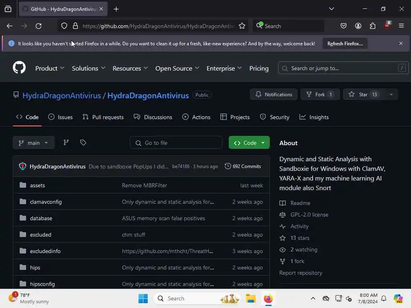Screen dimensions: 411x308
Task: Expand the Product menu
Action: point(50,68)
